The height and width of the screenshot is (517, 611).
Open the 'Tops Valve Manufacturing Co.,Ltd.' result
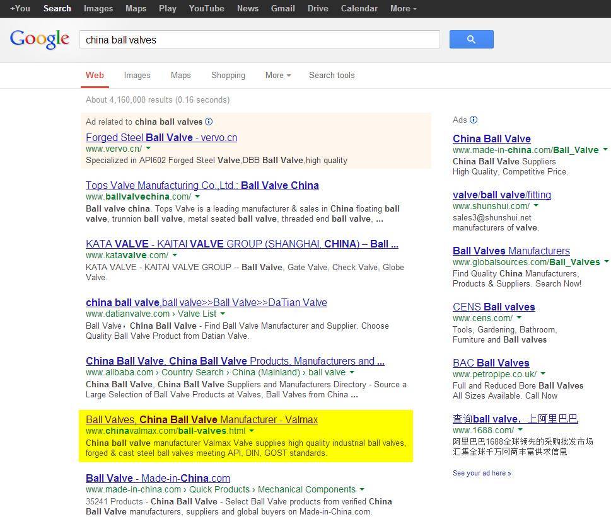(x=202, y=185)
